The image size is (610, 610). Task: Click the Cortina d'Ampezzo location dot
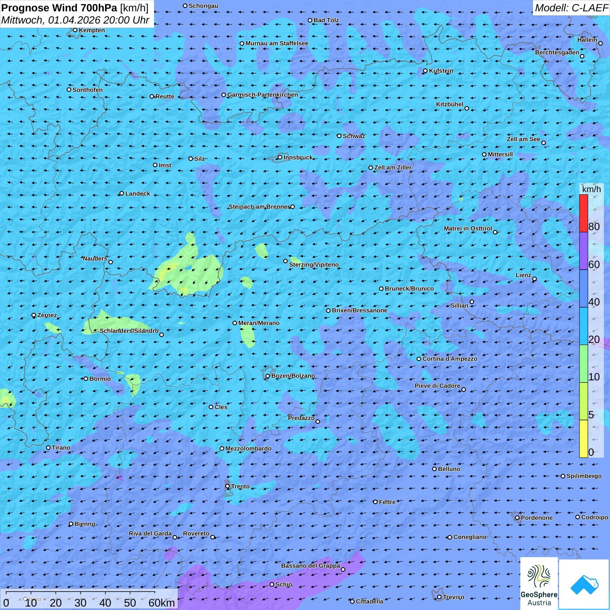419,359
